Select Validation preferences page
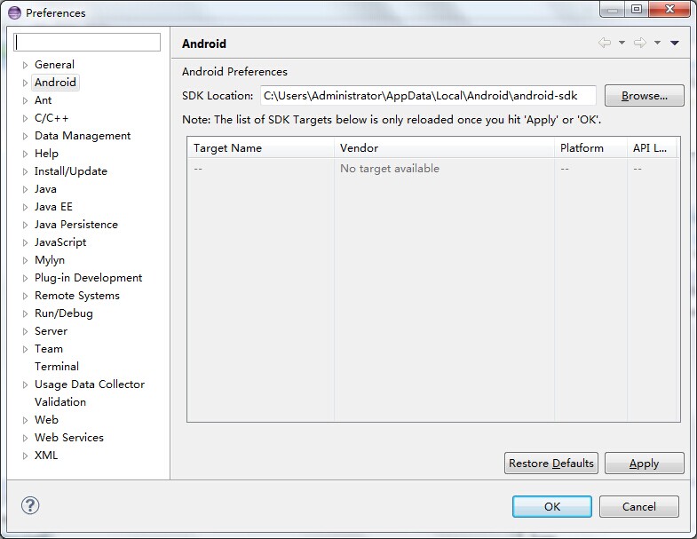 tap(60, 402)
